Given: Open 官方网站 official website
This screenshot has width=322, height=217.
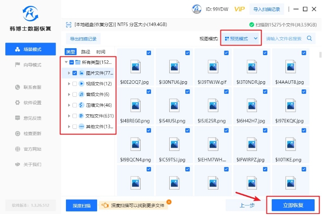Looking at the screenshot, I should coord(32,149).
